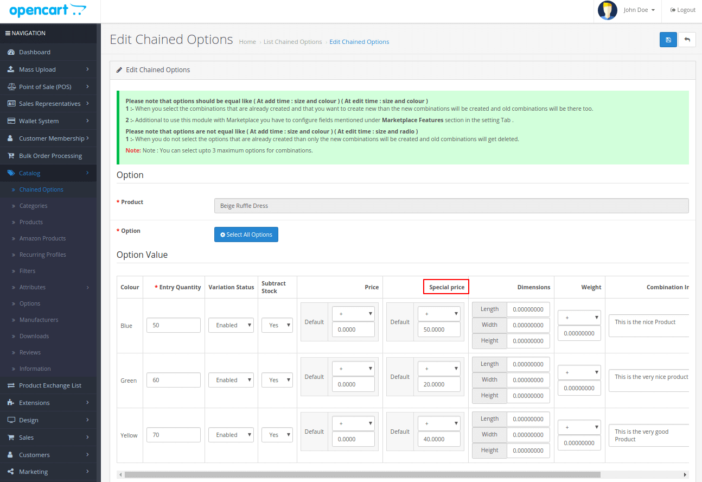Click the Mass Upload icon in sidebar

click(x=11, y=69)
